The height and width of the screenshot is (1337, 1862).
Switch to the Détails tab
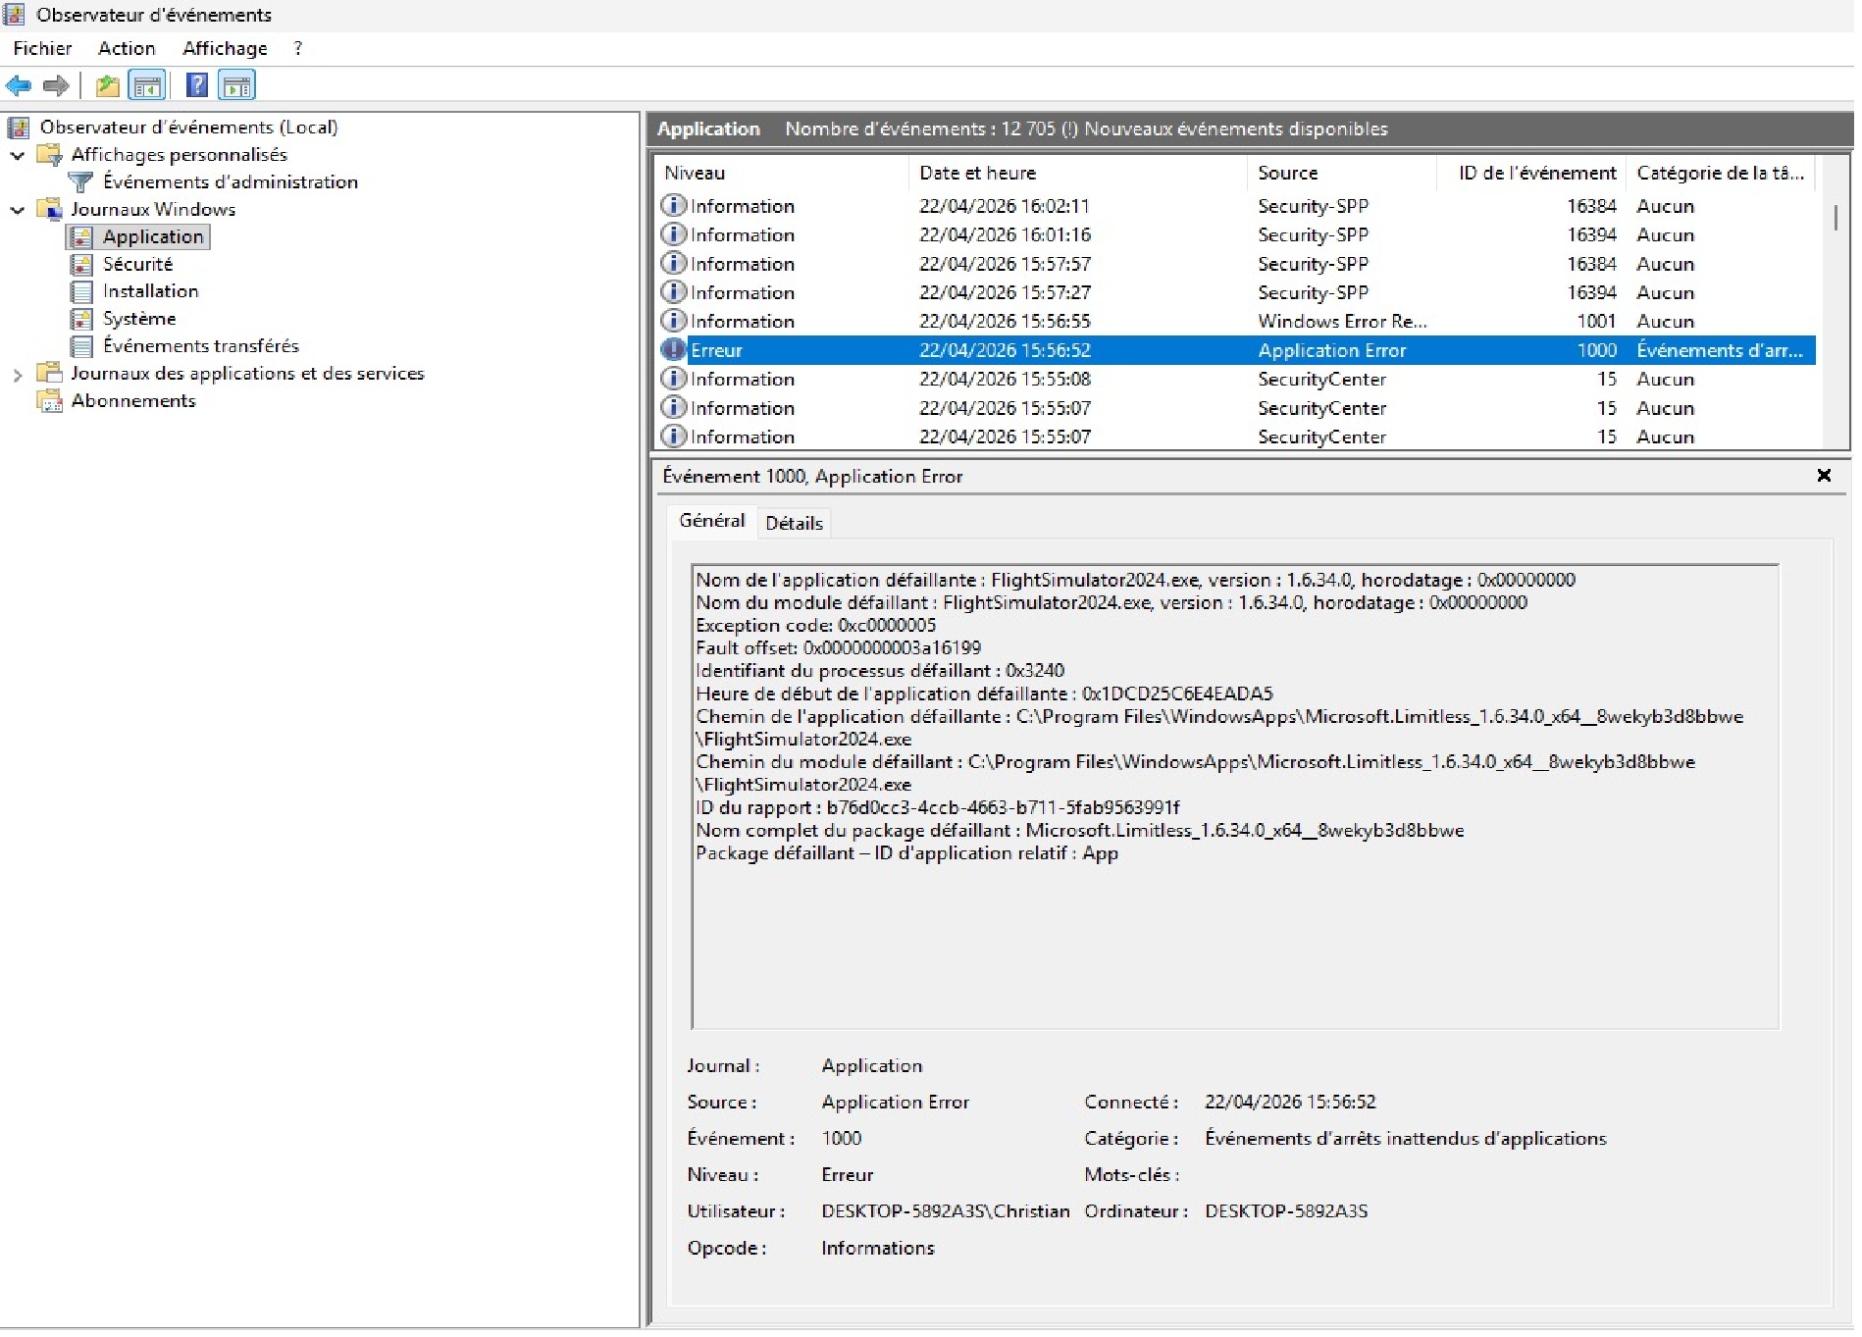[x=796, y=525]
